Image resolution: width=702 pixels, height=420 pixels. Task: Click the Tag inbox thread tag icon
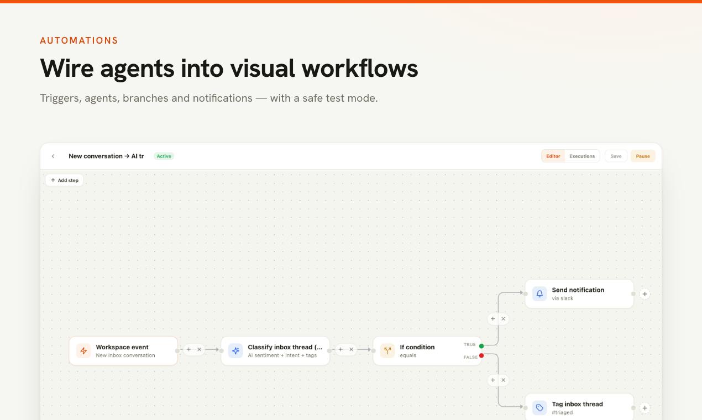539,408
